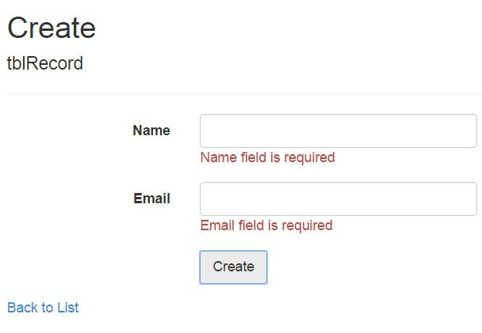Image resolution: width=482 pixels, height=333 pixels.
Task: Click the 'Name field is required' error
Action: tap(267, 157)
